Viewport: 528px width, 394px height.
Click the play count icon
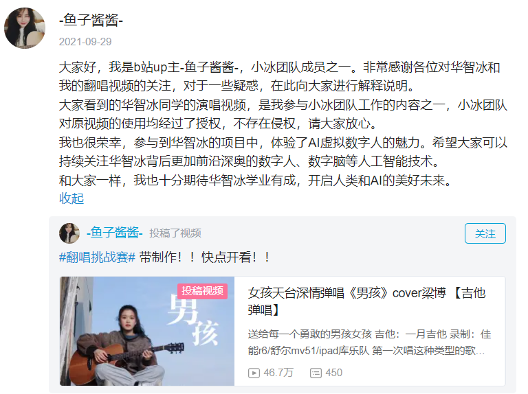pos(254,373)
